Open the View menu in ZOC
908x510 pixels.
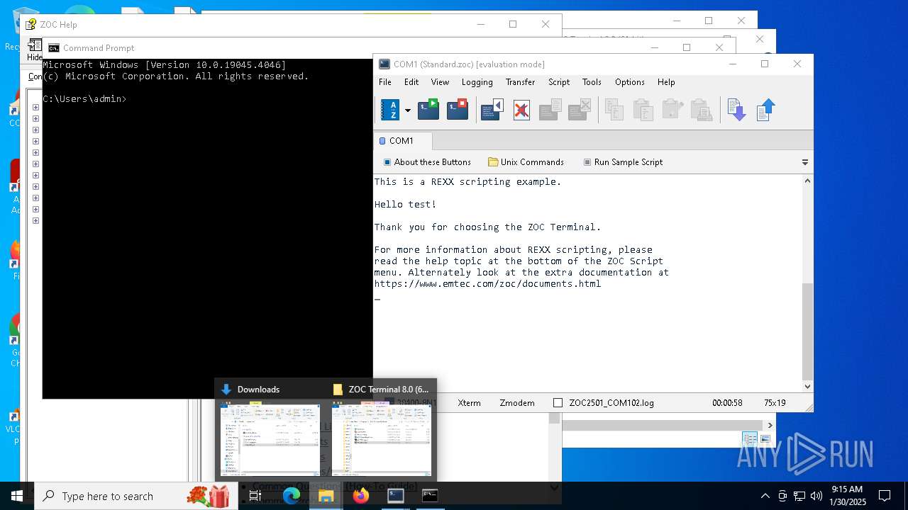tap(440, 82)
